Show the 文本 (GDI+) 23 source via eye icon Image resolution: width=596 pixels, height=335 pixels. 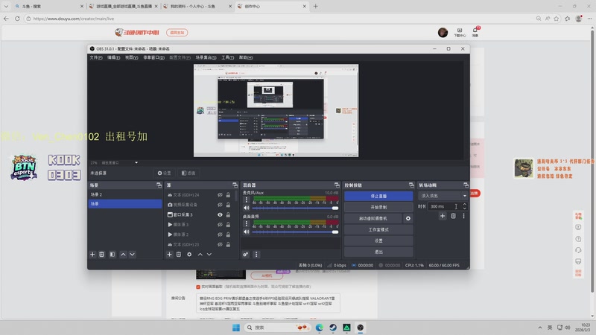220,245
